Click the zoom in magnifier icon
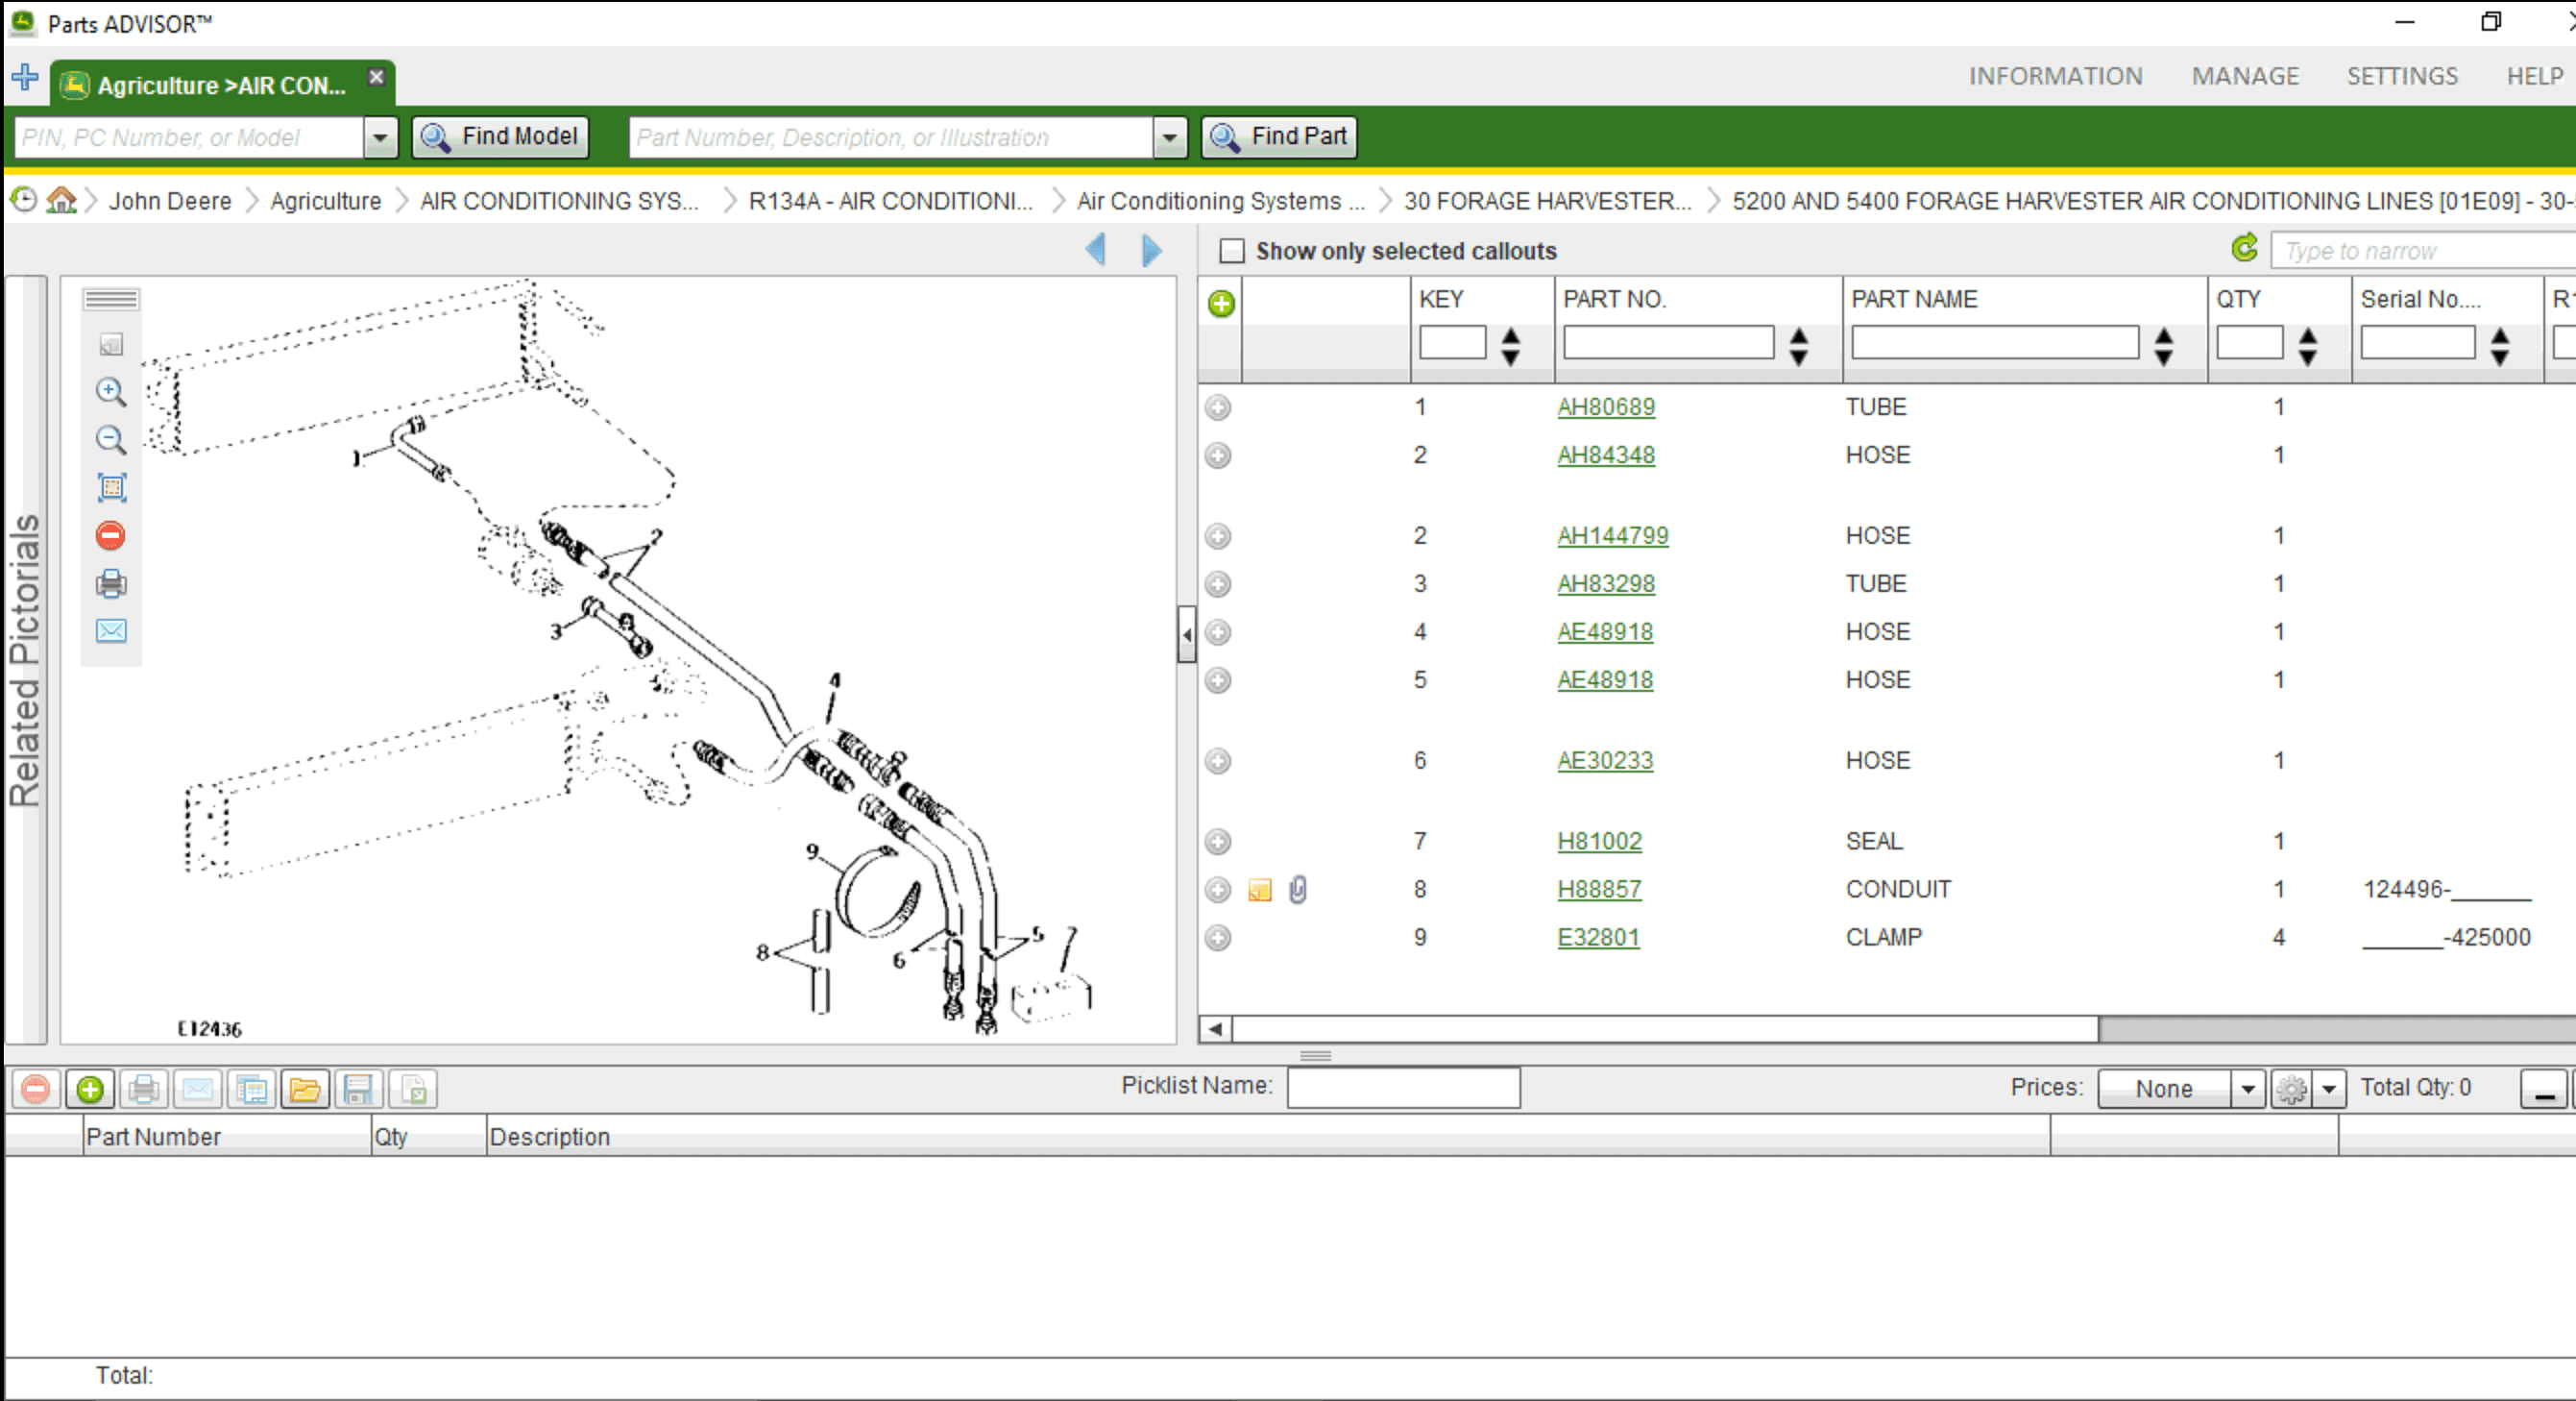The height and width of the screenshot is (1401, 2576). (x=111, y=391)
